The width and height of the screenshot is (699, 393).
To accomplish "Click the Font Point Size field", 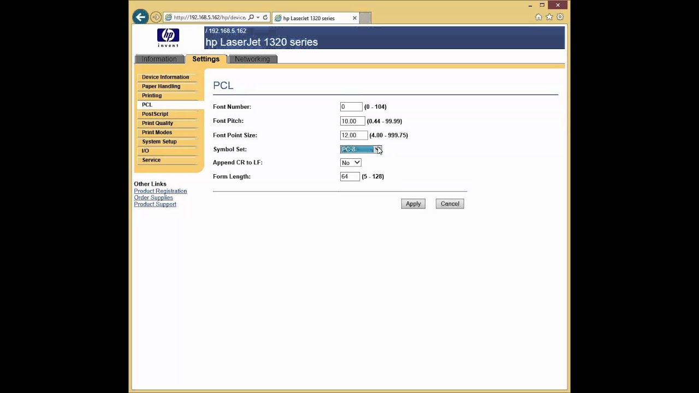I will tap(353, 135).
